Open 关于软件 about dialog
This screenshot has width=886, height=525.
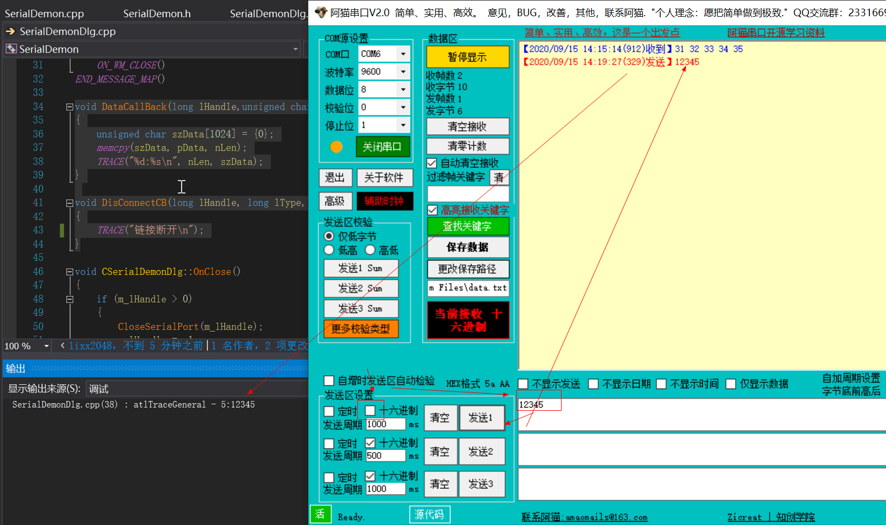point(385,177)
